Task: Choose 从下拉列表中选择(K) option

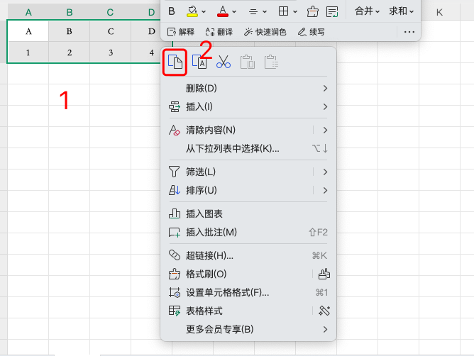Action: point(248,148)
